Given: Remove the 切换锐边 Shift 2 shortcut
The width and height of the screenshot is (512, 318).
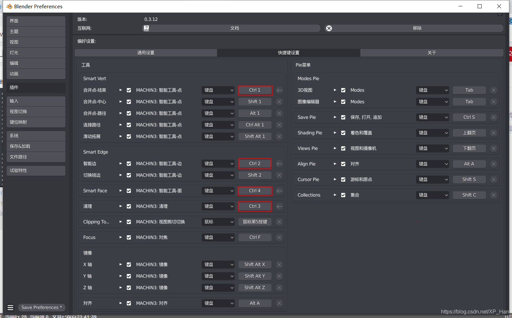Looking at the screenshot, I should [x=279, y=175].
